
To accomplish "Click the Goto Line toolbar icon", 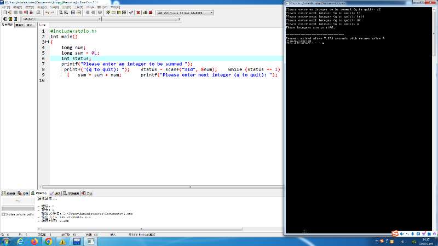I will [78, 13].
